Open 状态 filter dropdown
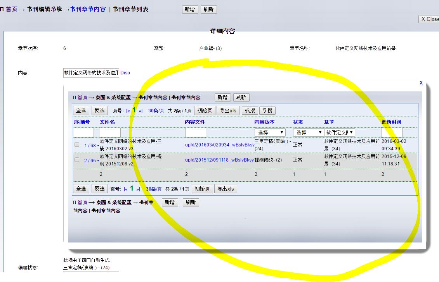Screen dimensions: 439x282 pos(308,133)
